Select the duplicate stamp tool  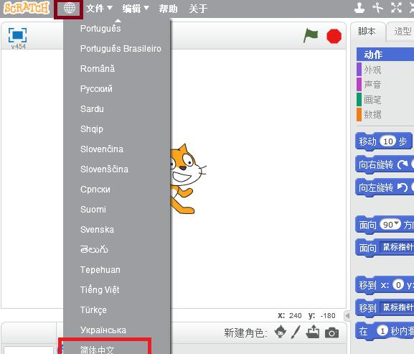[x=359, y=8]
